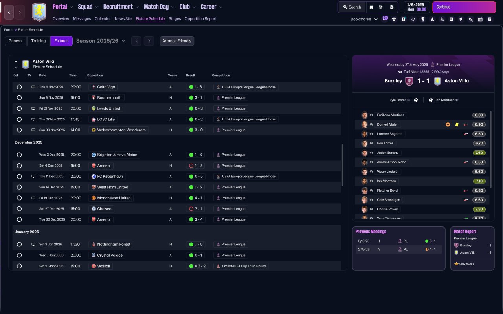Switch to the General view button
The image size is (503, 314).
tap(16, 41)
